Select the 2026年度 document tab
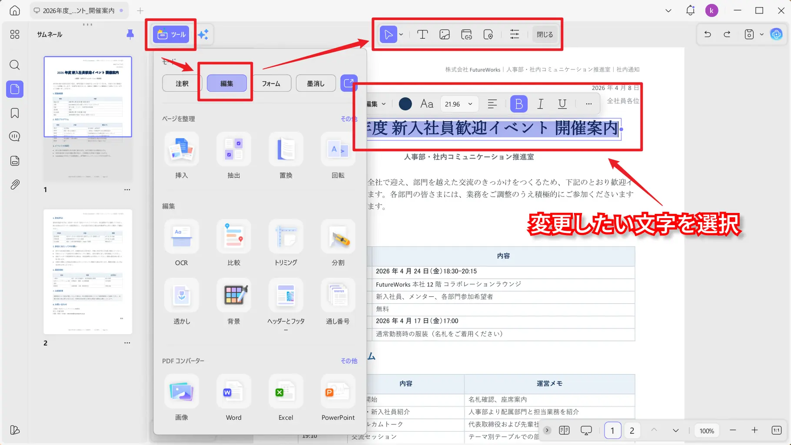 coord(78,10)
